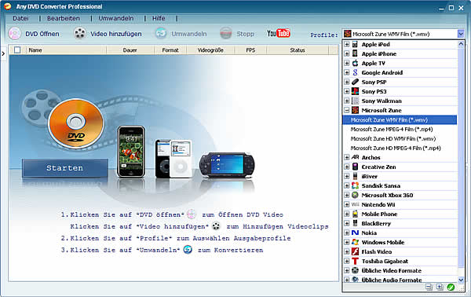
Task: Open the Datei menu
Action: [x=20, y=18]
